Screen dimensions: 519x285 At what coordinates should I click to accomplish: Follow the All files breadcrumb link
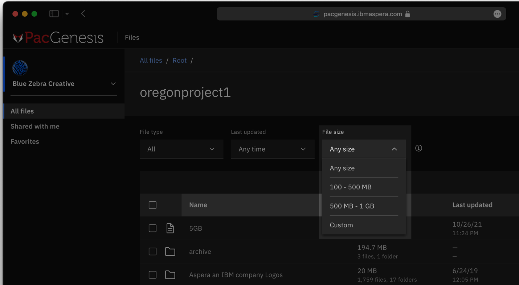(x=151, y=61)
